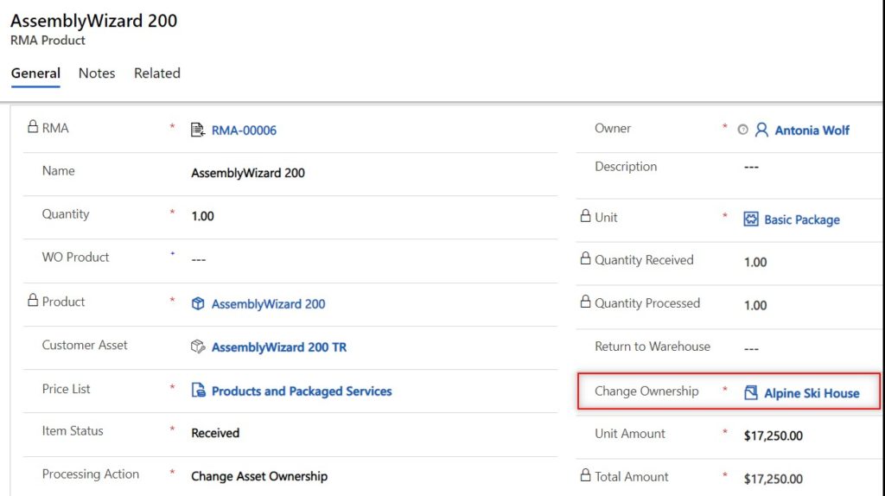Screen dimensions: 885x496
Task: Click the lock icon next to RMA label
Action: tap(33, 126)
